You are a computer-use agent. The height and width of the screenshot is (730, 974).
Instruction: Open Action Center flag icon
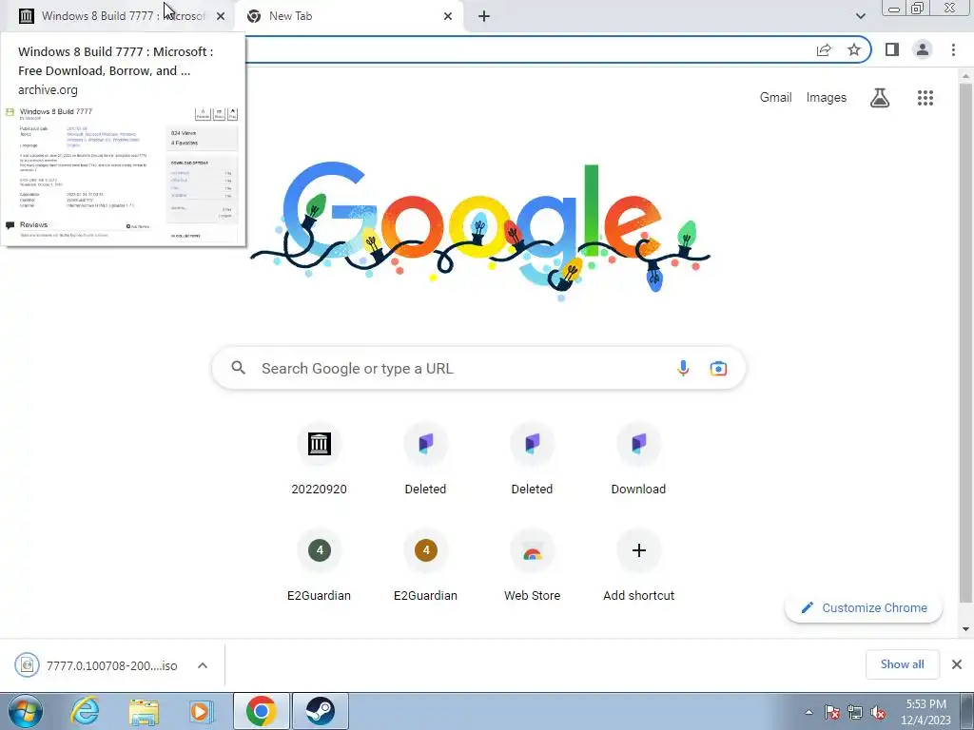pyautogui.click(x=832, y=712)
